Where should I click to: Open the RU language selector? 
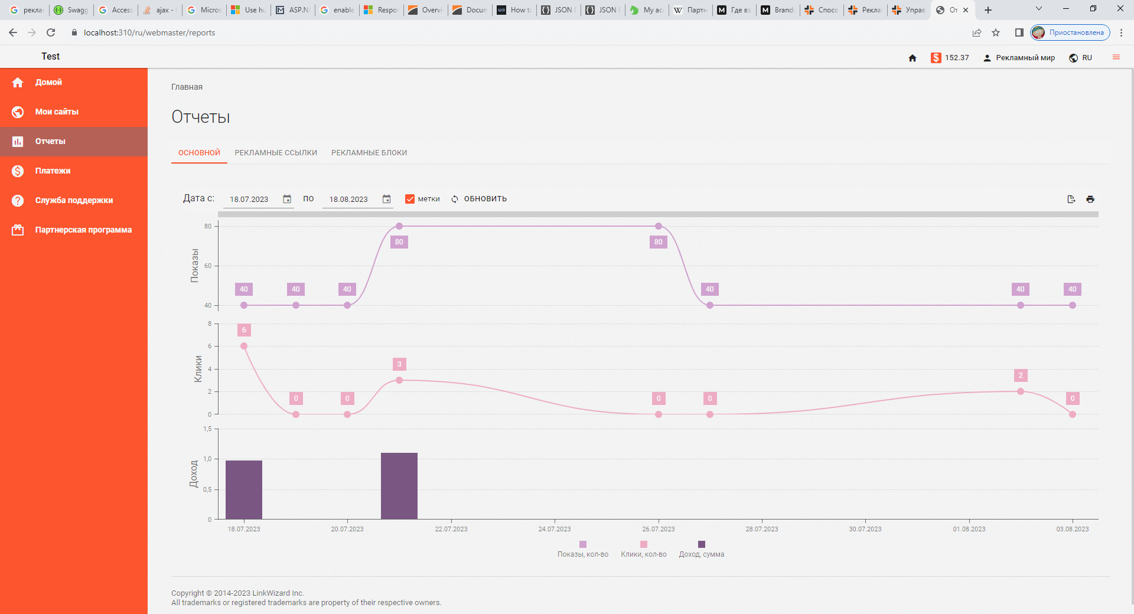(1081, 58)
